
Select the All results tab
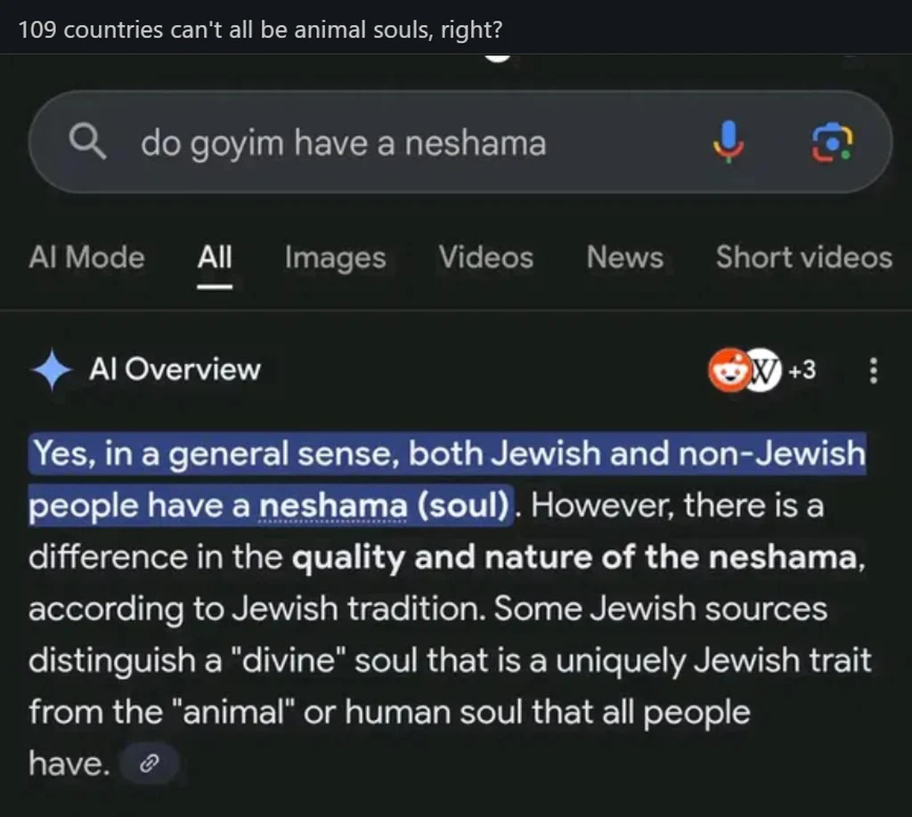[215, 258]
